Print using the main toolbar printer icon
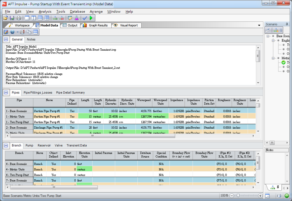This screenshot has height=201, width=292. [19, 18]
